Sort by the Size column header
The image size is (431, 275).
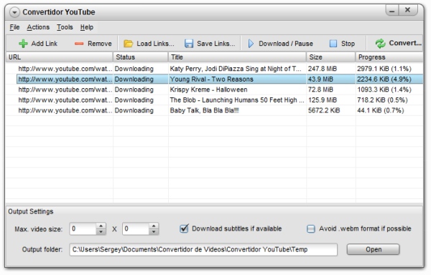pyautogui.click(x=331, y=57)
